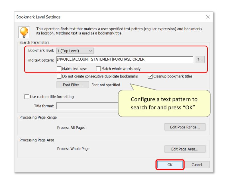Enable Match whole words only

[x=98, y=69]
